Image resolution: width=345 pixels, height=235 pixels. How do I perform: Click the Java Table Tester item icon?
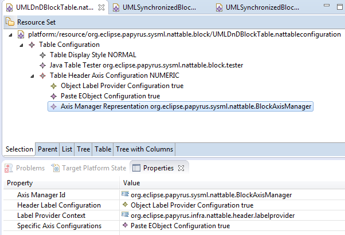point(42,65)
